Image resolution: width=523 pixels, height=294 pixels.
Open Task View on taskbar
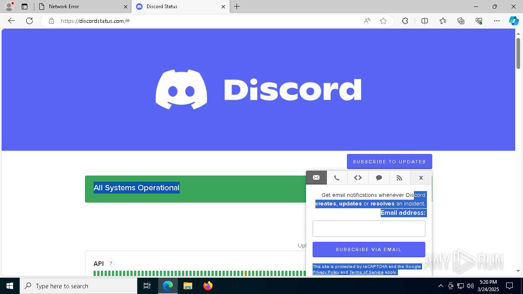point(147,286)
